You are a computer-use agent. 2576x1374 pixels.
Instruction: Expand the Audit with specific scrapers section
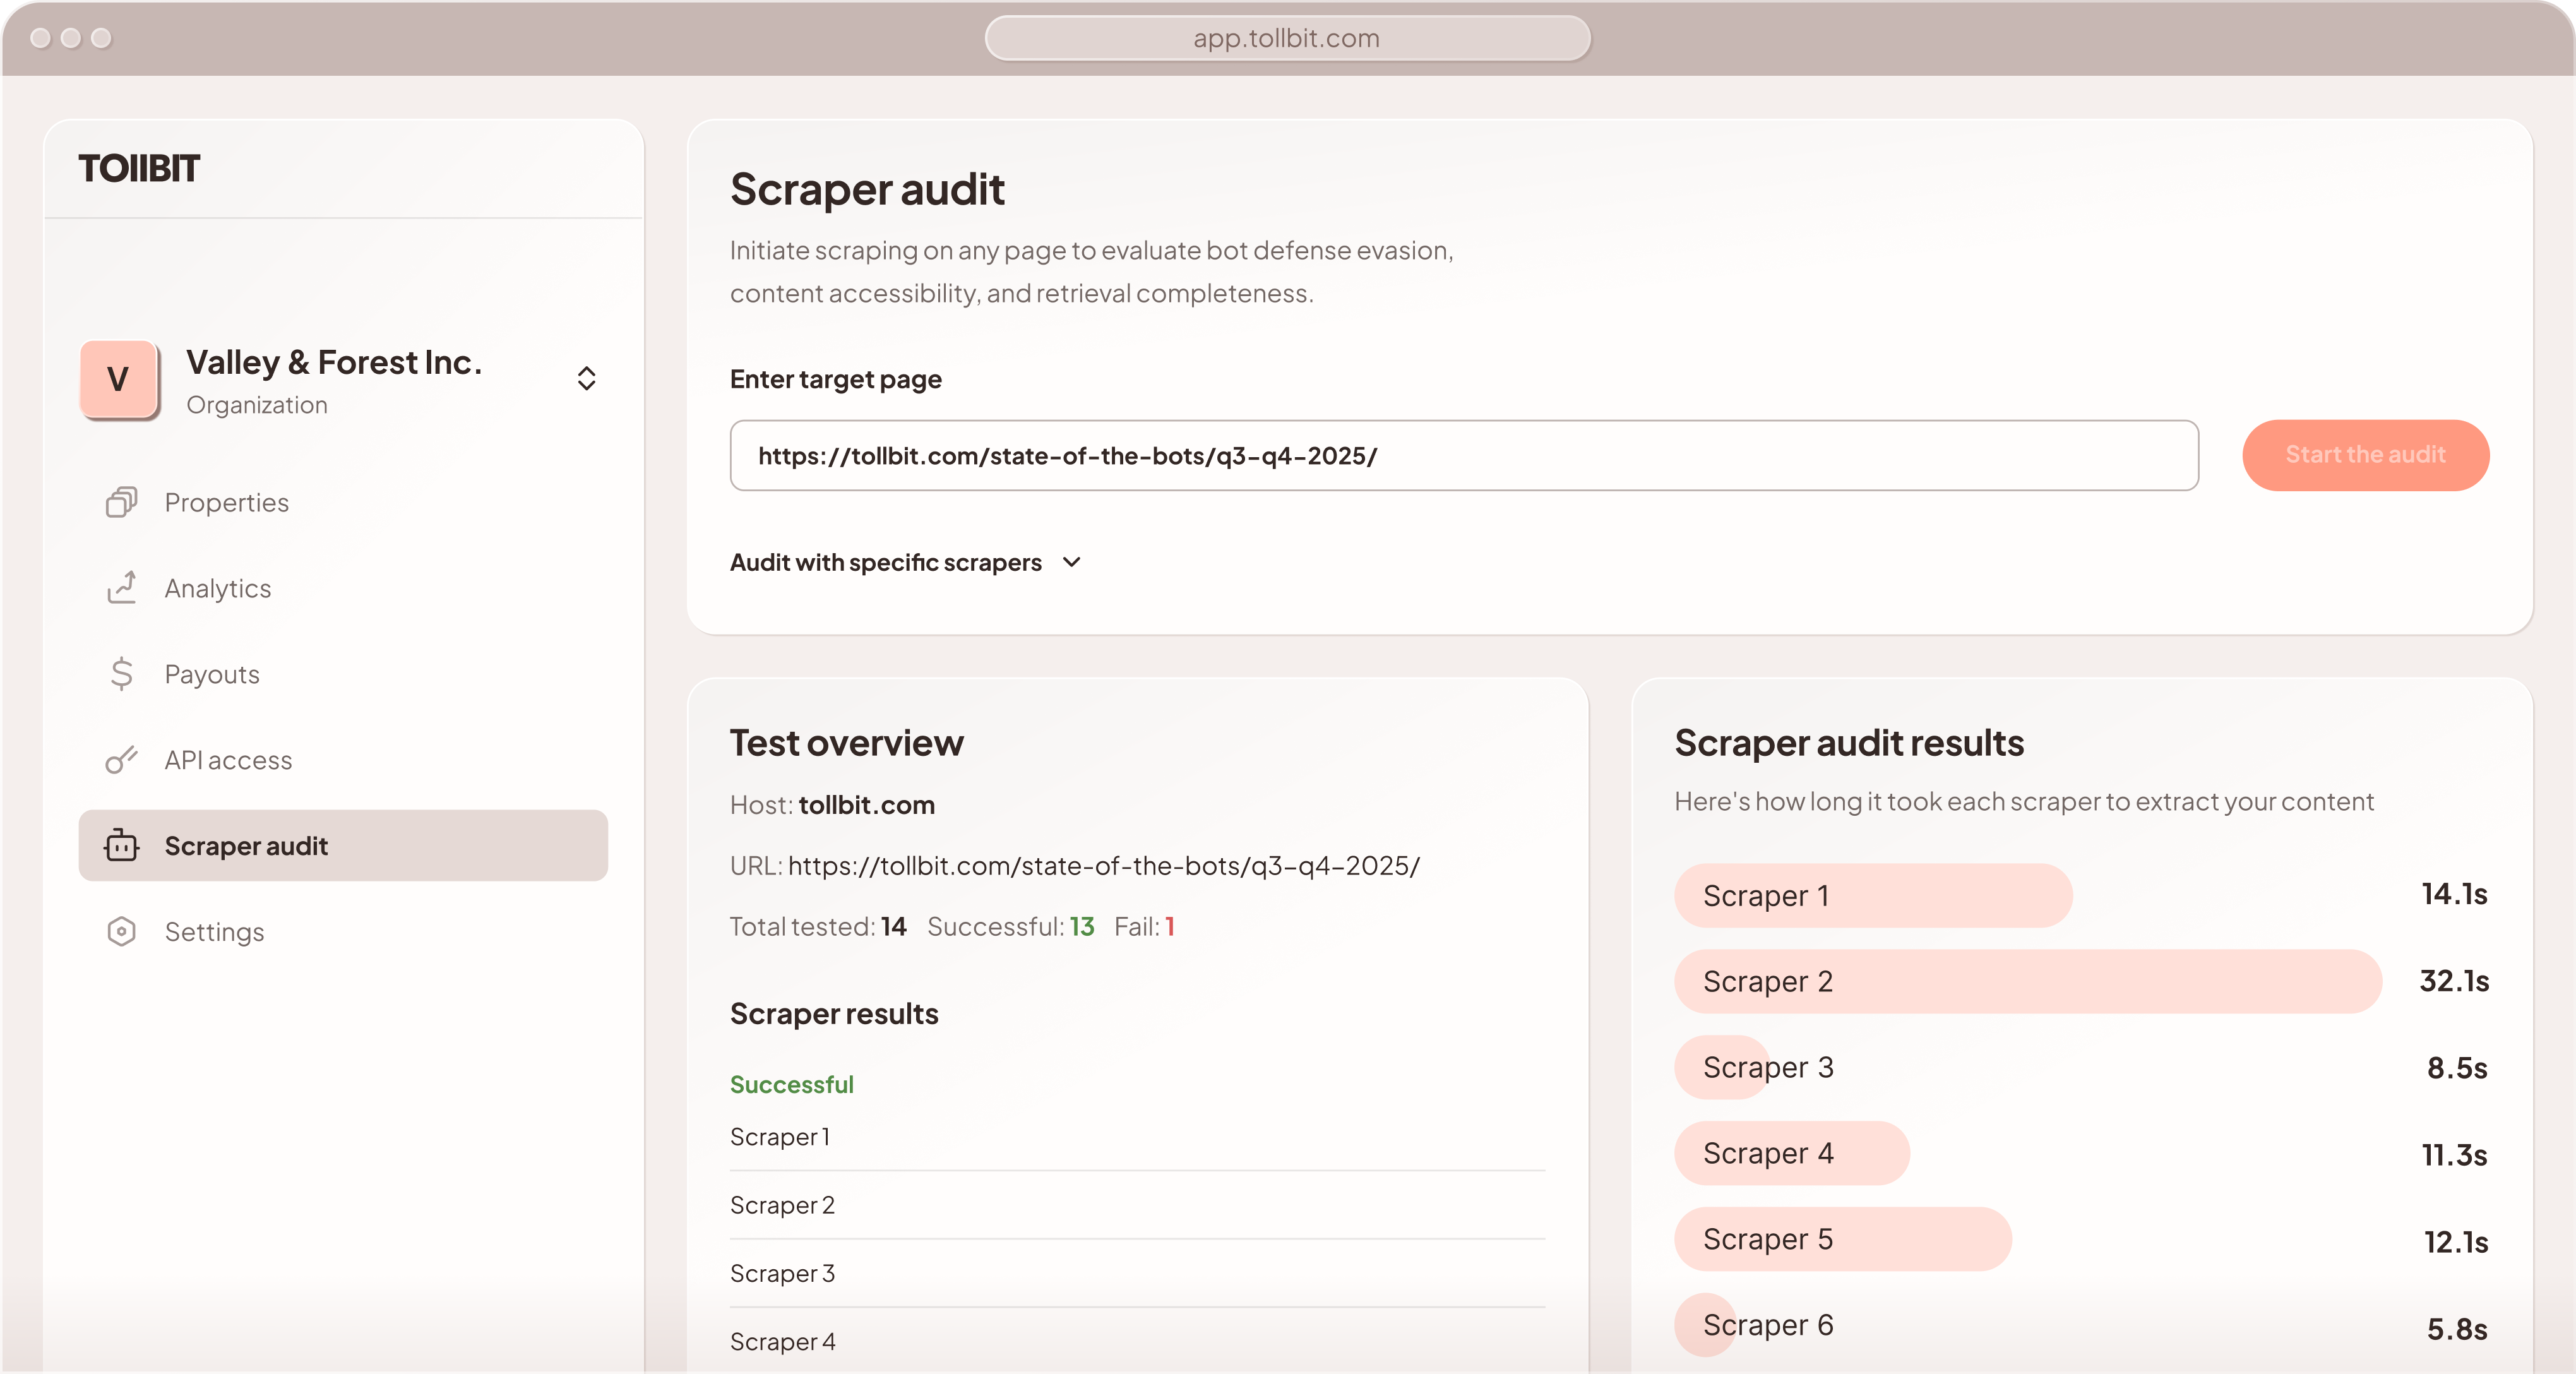click(x=886, y=562)
